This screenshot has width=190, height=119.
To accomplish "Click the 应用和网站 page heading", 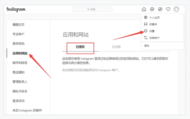I will tap(76, 35).
